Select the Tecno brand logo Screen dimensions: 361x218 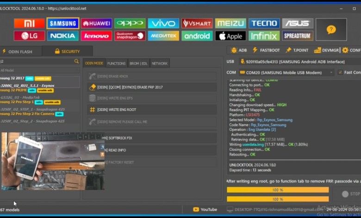(264, 23)
